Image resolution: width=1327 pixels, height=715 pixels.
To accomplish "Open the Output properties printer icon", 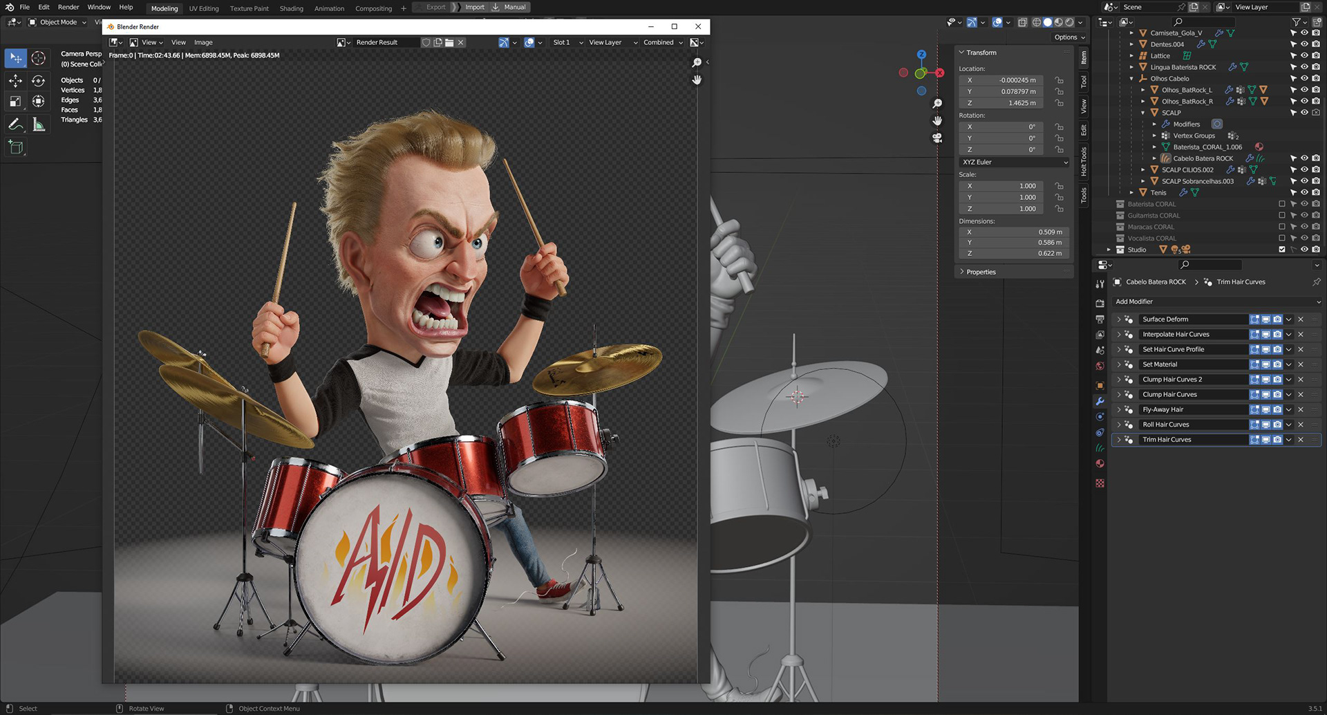I will coord(1100,319).
